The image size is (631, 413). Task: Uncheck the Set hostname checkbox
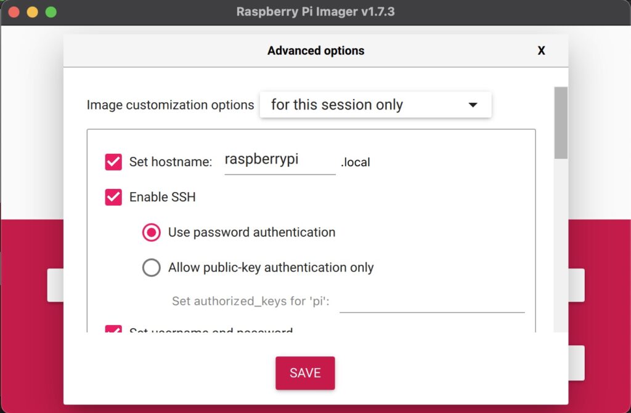click(x=113, y=162)
